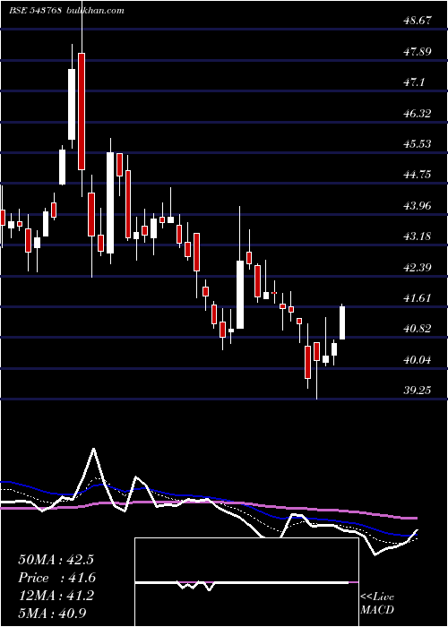Click the last white candlestick closing near 41.61
This screenshot has height=627, width=448.
point(342,322)
